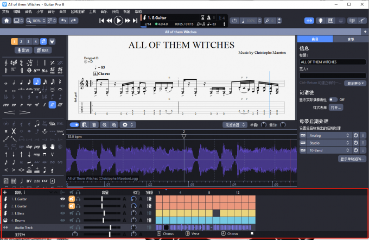Apply the slap technique
The image size is (369, 240).
[x=29, y=147]
